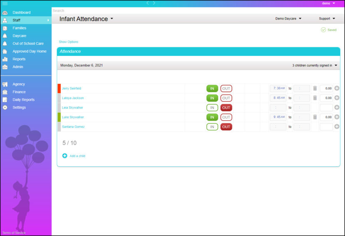This screenshot has width=345, height=236.
Task: Toggle OUT for Jerry Seinfeld
Action: [x=226, y=88]
